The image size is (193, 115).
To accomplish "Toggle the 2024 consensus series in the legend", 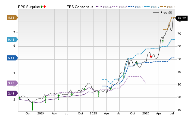I will (x=104, y=7).
